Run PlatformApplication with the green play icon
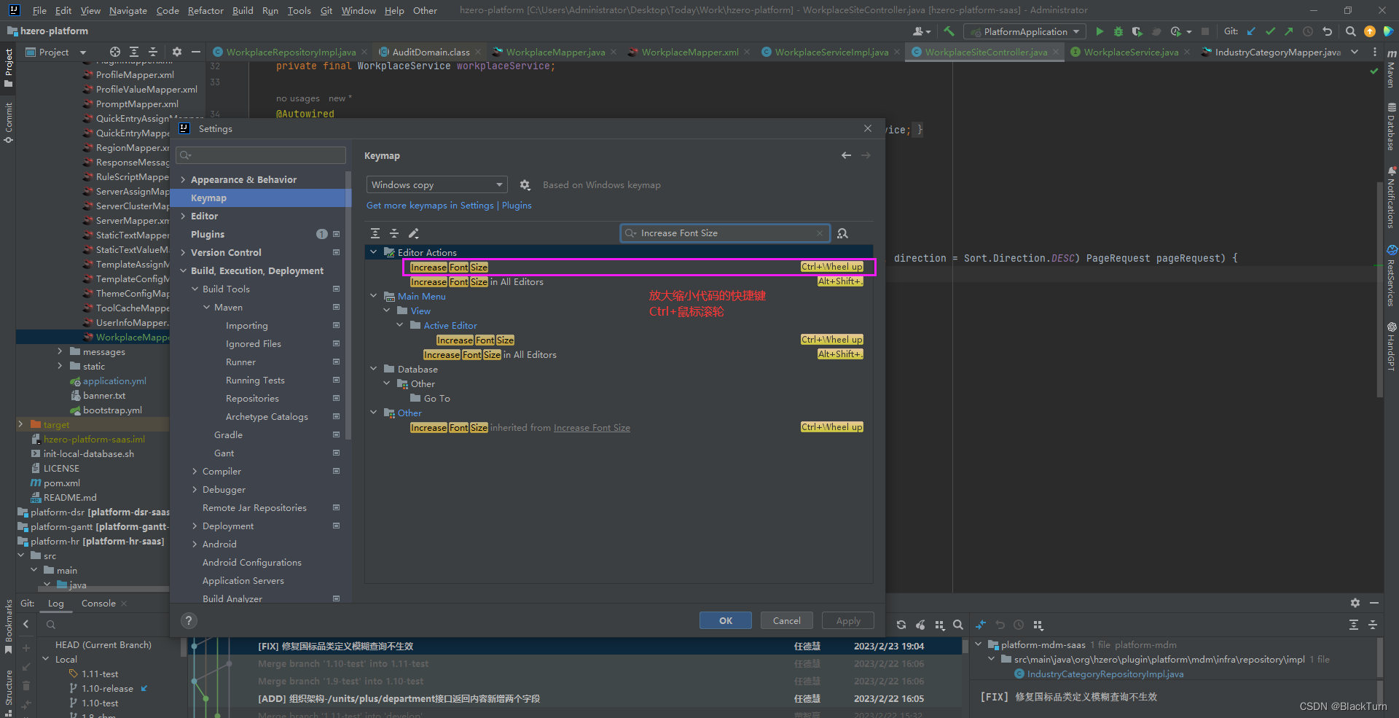Screen dimensions: 1399x718 point(1100,31)
